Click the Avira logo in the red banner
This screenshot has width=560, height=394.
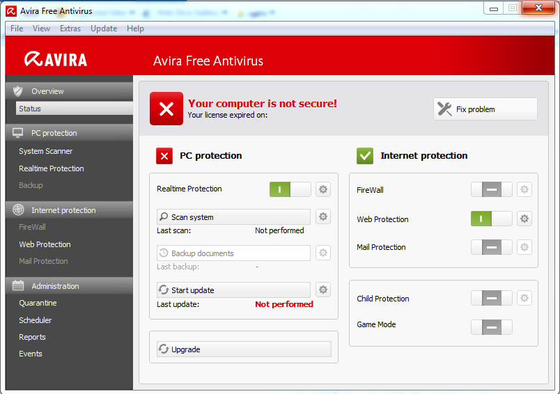pyautogui.click(x=55, y=59)
